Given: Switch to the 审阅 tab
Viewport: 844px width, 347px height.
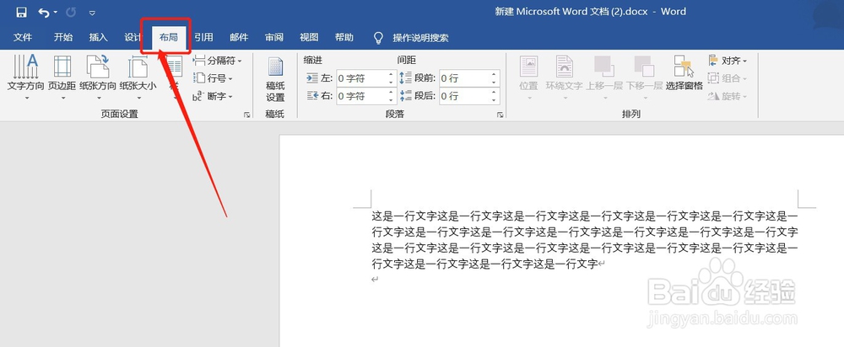Looking at the screenshot, I should [274, 37].
